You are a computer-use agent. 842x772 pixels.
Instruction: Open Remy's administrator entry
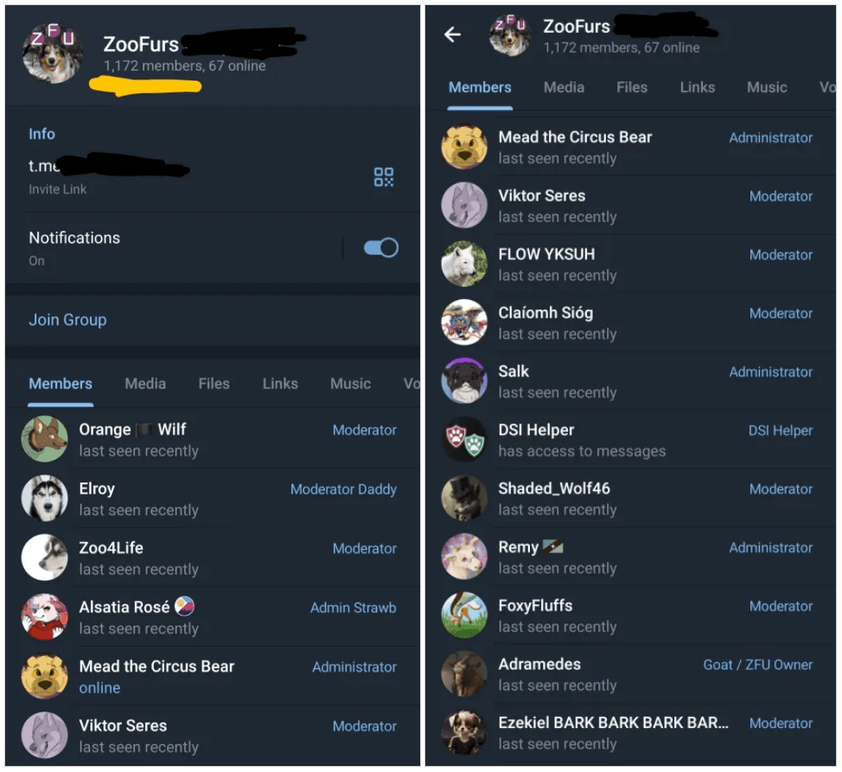coord(630,558)
